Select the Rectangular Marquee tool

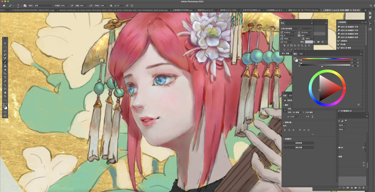(x=5, y=47)
